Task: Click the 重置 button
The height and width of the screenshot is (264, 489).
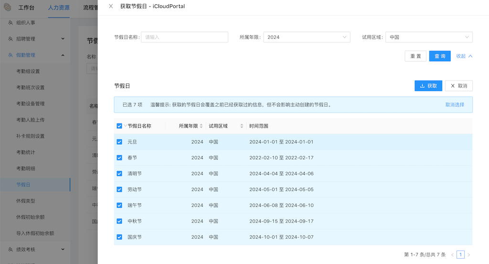Action: (x=415, y=56)
